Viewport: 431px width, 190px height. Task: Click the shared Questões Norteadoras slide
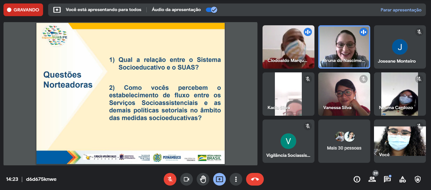(x=130, y=93)
